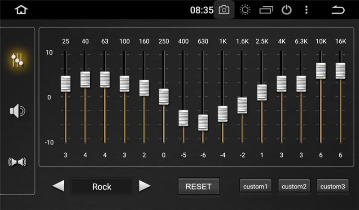Tap the power icon in top bar
Screen dimensions: 359x210
click(286, 10)
